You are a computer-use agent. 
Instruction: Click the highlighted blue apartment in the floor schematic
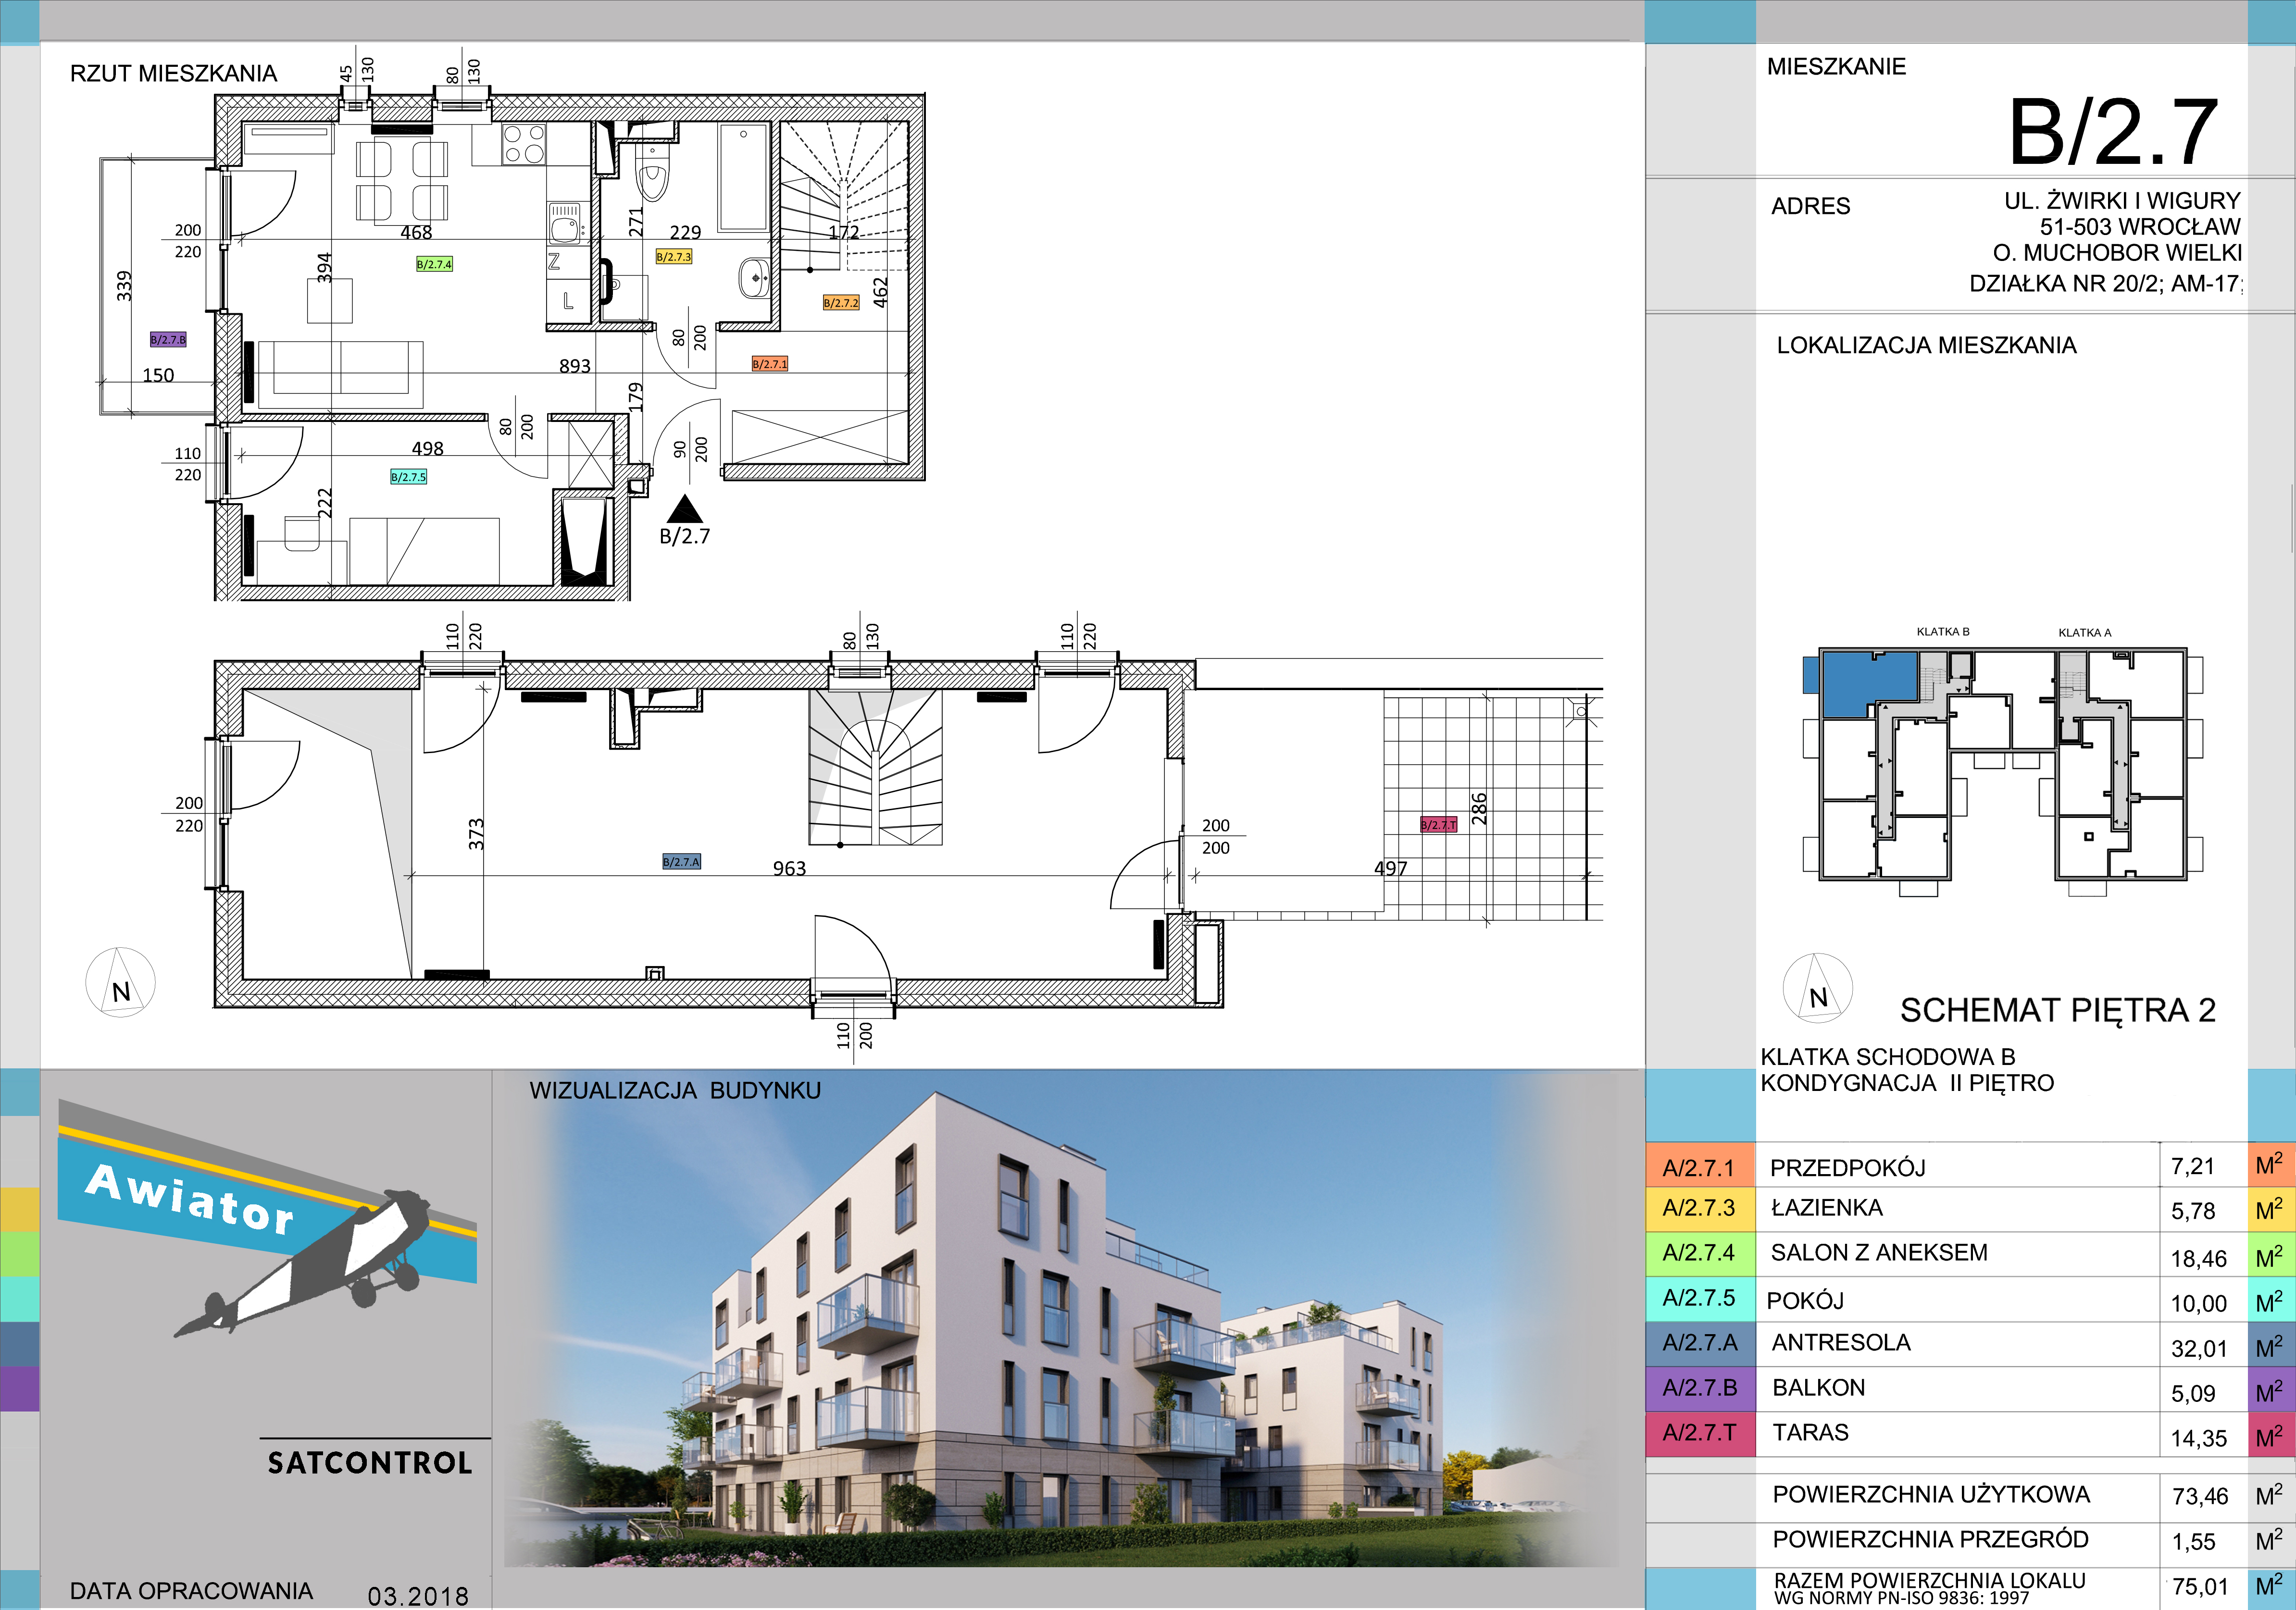[1867, 685]
